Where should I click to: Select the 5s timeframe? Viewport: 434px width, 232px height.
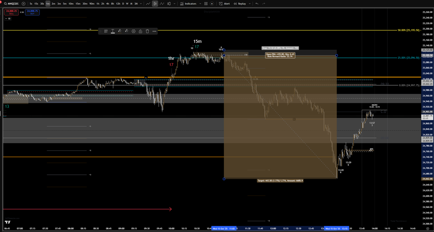tap(31, 4)
